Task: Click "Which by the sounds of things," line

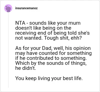Action: pos(51,63)
